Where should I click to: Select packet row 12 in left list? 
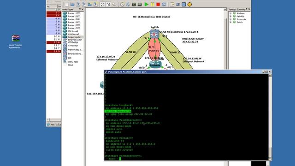click(x=53, y=42)
